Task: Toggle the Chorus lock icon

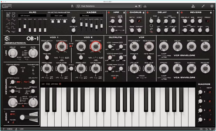Action: tap(143, 12)
